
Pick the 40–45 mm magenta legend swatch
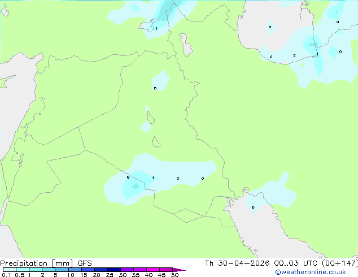coord(153,270)
